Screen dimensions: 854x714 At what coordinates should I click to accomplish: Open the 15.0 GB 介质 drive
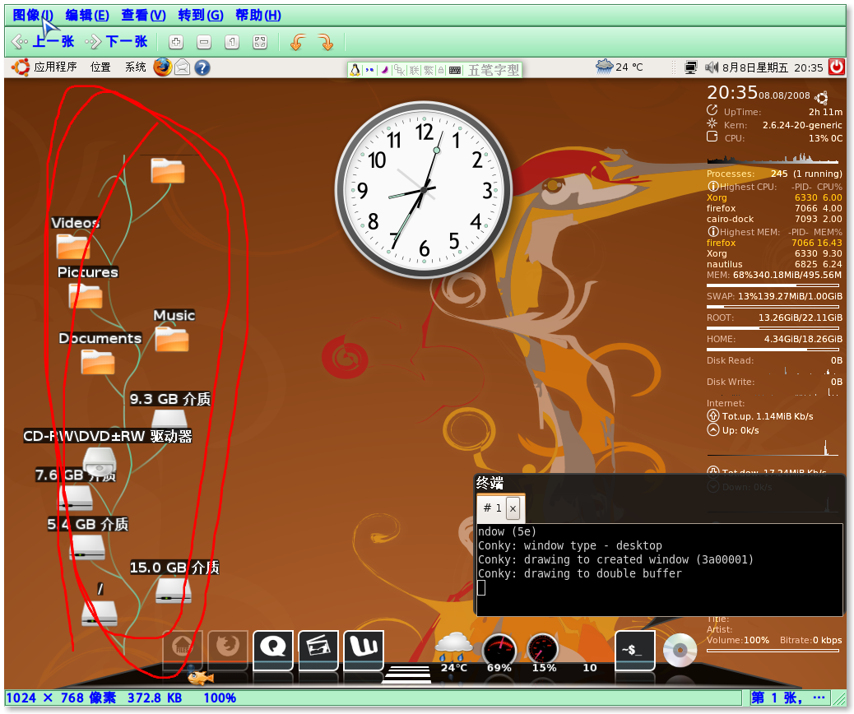click(174, 591)
